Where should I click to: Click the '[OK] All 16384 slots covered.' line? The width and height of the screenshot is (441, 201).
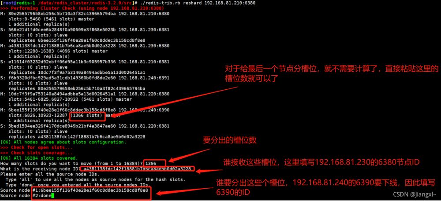[x=39, y=158]
